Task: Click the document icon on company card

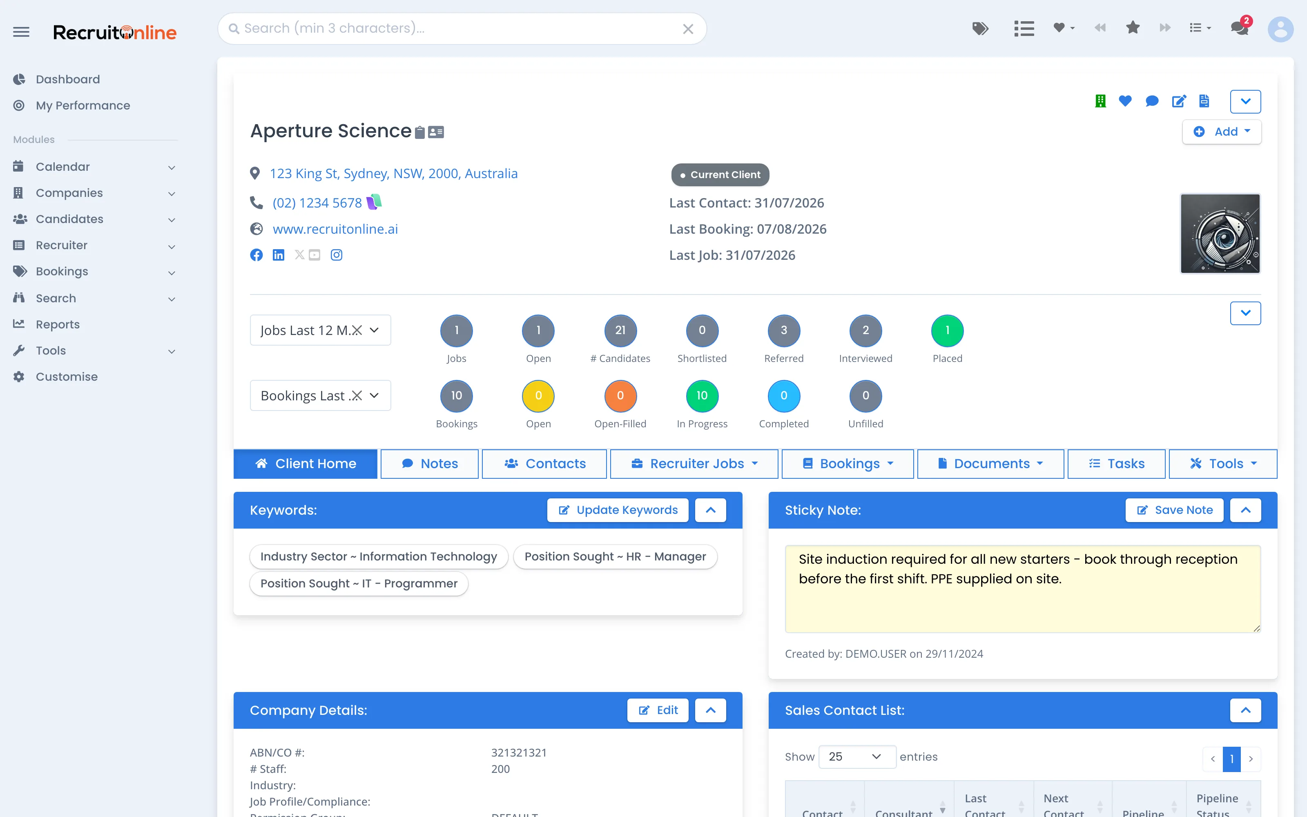Action: 1204,101
